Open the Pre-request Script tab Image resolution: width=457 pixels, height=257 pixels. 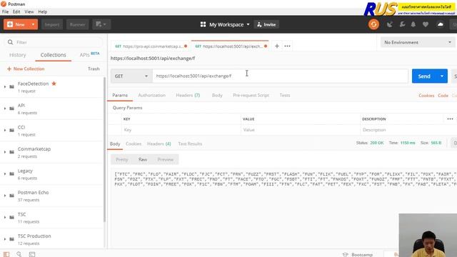click(251, 95)
